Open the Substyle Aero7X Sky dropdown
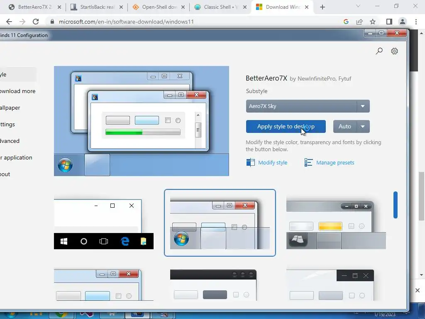This screenshot has width=425, height=319. pyautogui.click(x=308, y=106)
